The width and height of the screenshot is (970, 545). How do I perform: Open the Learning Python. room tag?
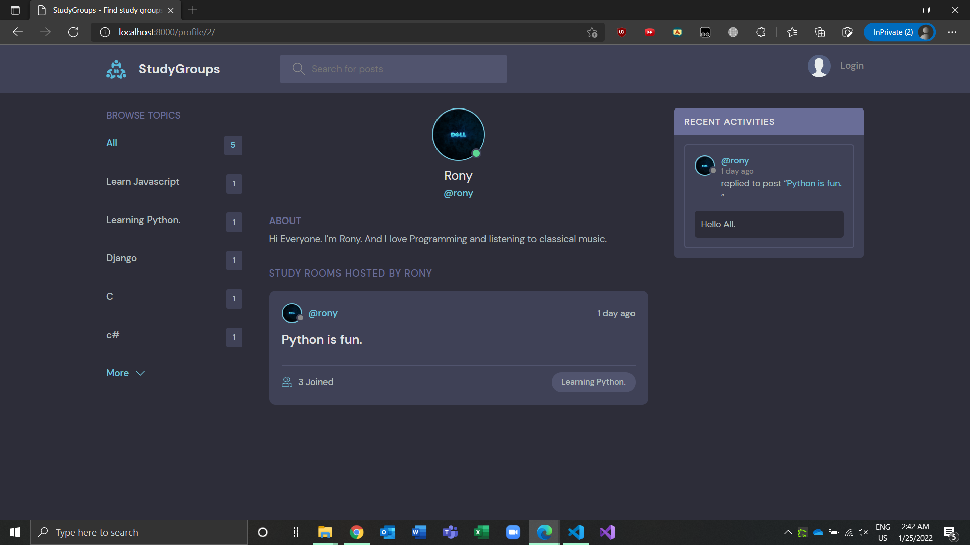(x=593, y=382)
